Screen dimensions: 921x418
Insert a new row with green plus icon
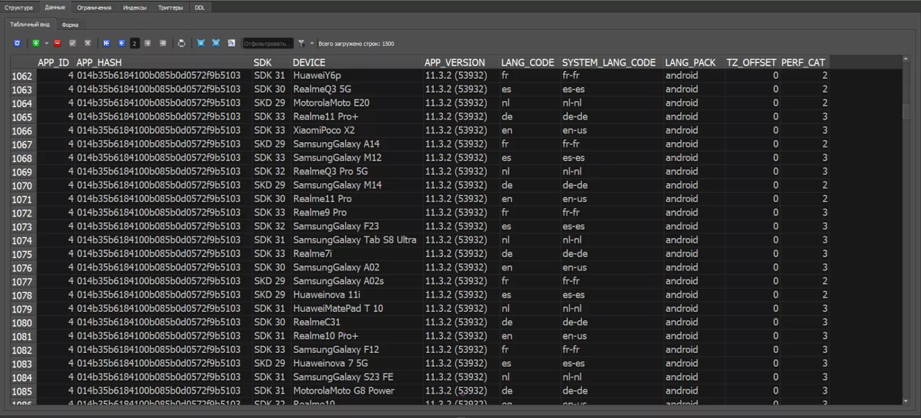coord(36,43)
